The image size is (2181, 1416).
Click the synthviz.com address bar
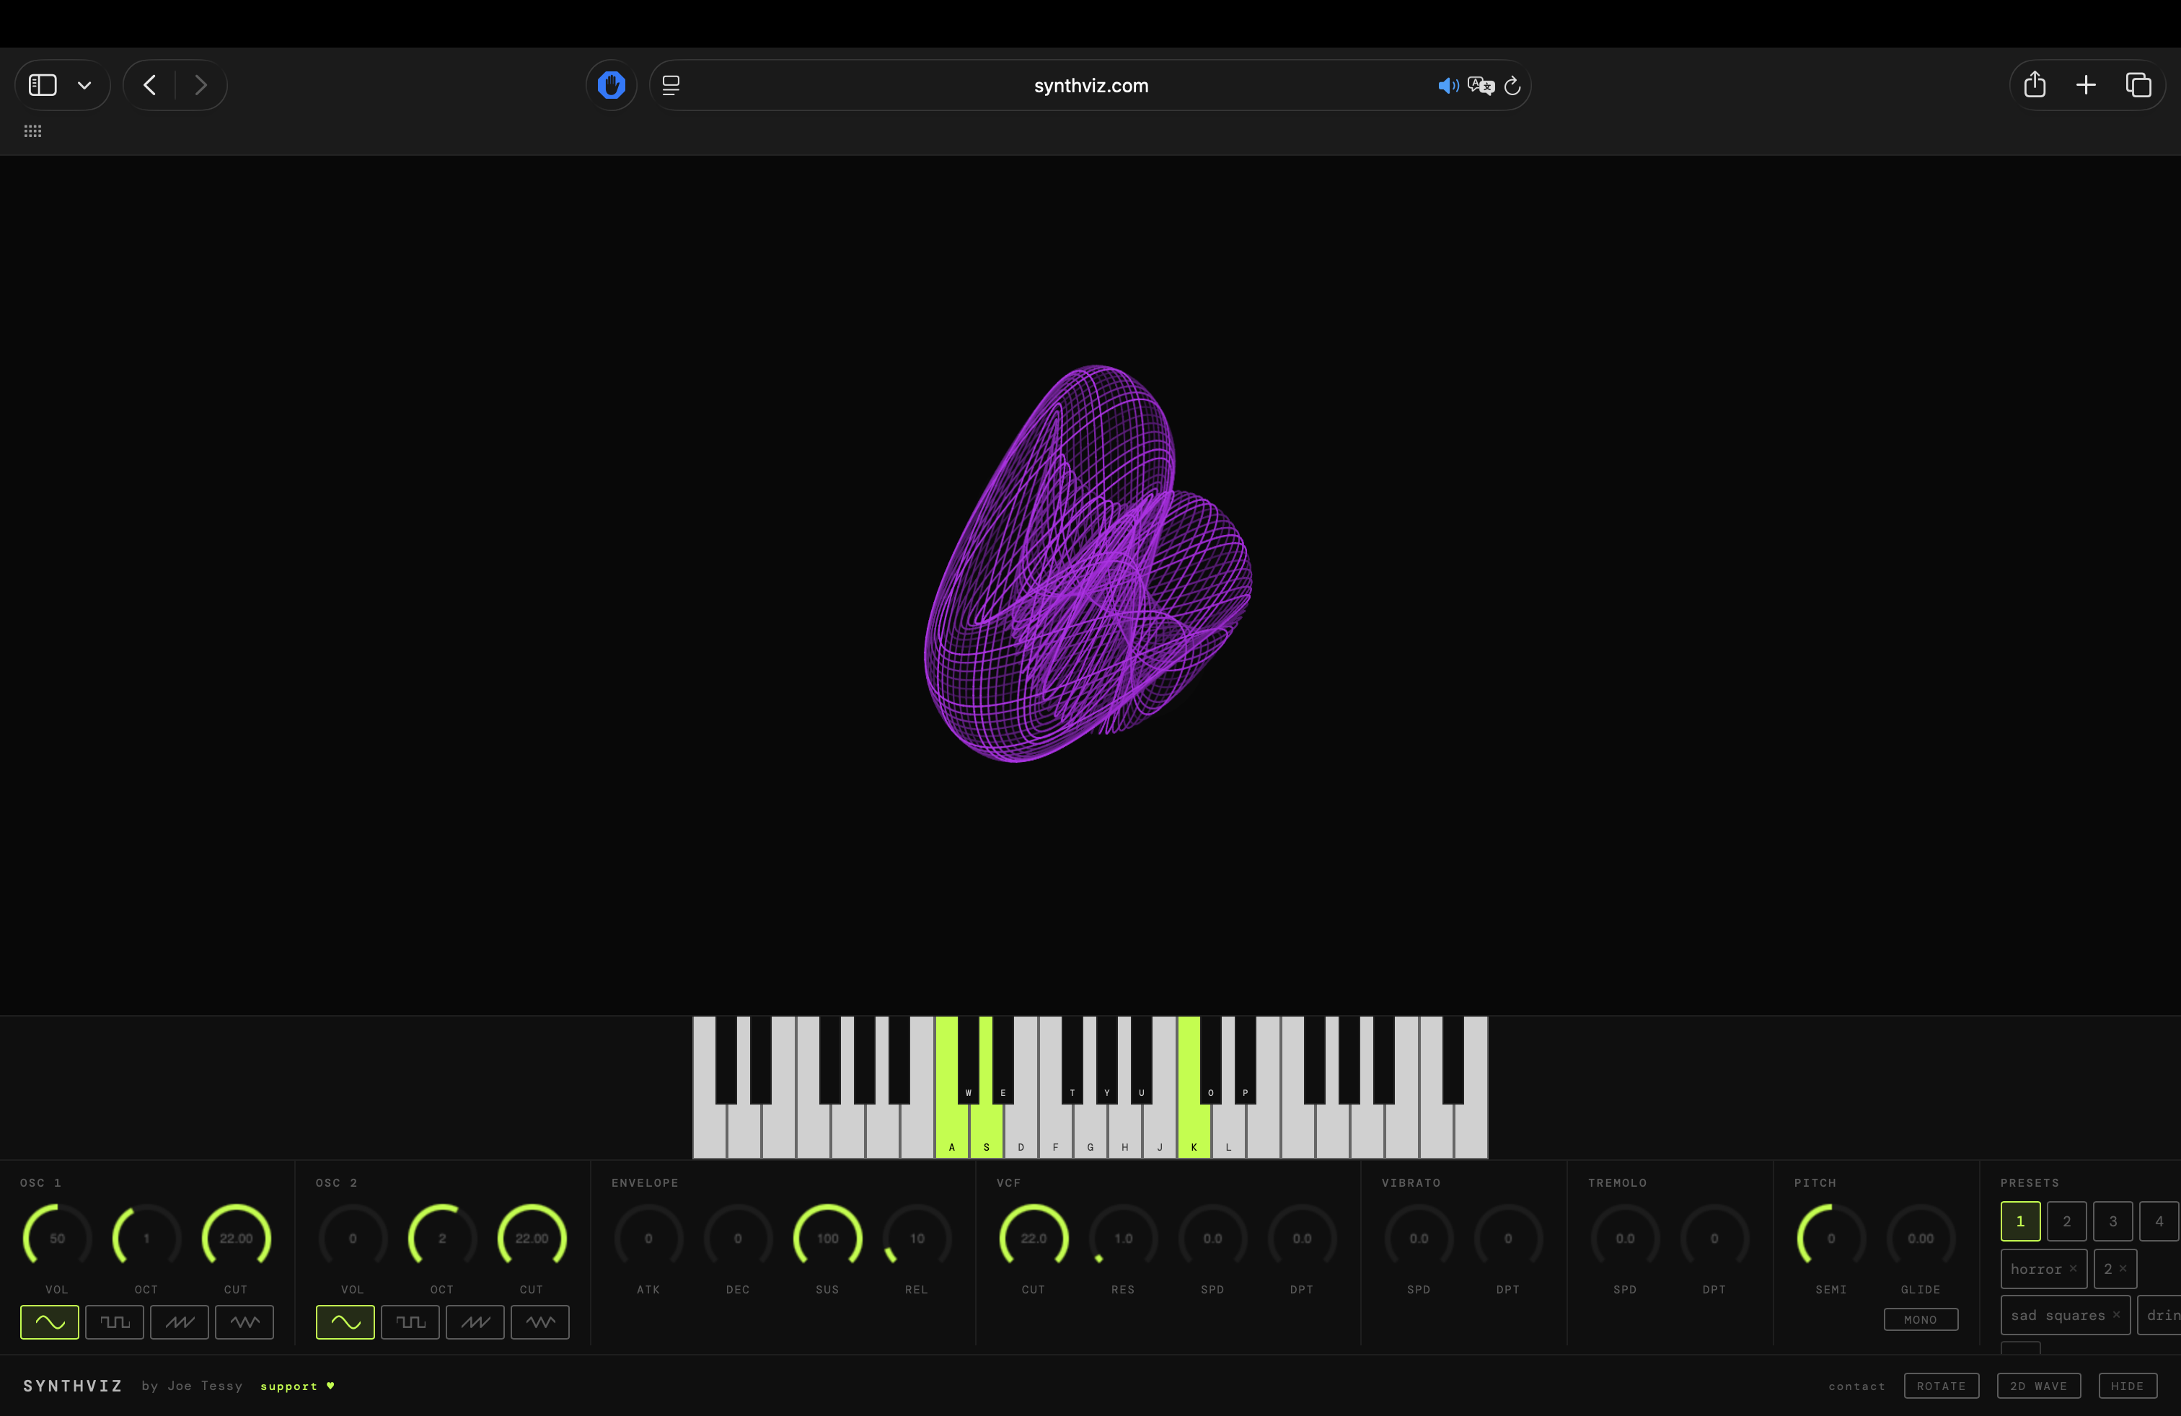coord(1090,85)
